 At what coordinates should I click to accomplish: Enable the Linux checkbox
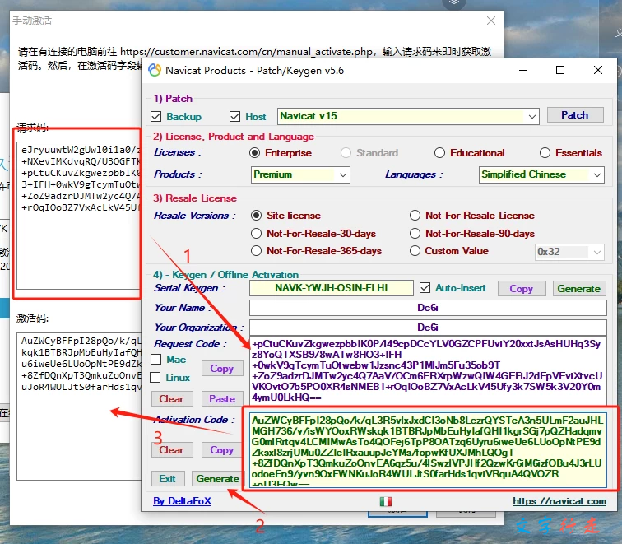click(155, 378)
